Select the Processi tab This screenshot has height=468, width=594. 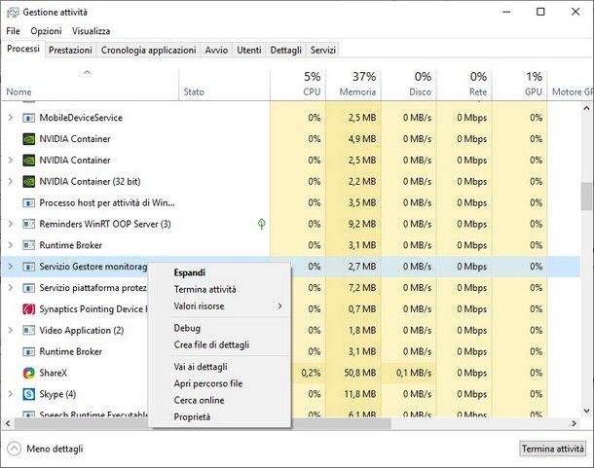tap(23, 49)
